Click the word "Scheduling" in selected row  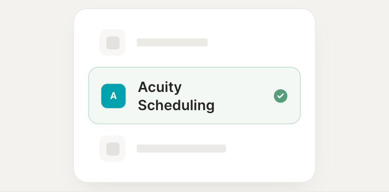[x=176, y=106]
